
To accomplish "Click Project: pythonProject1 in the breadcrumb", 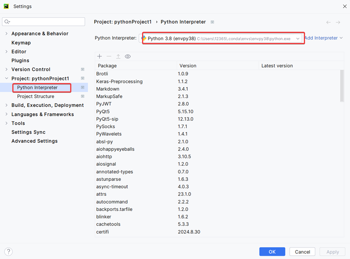I will click(x=123, y=22).
